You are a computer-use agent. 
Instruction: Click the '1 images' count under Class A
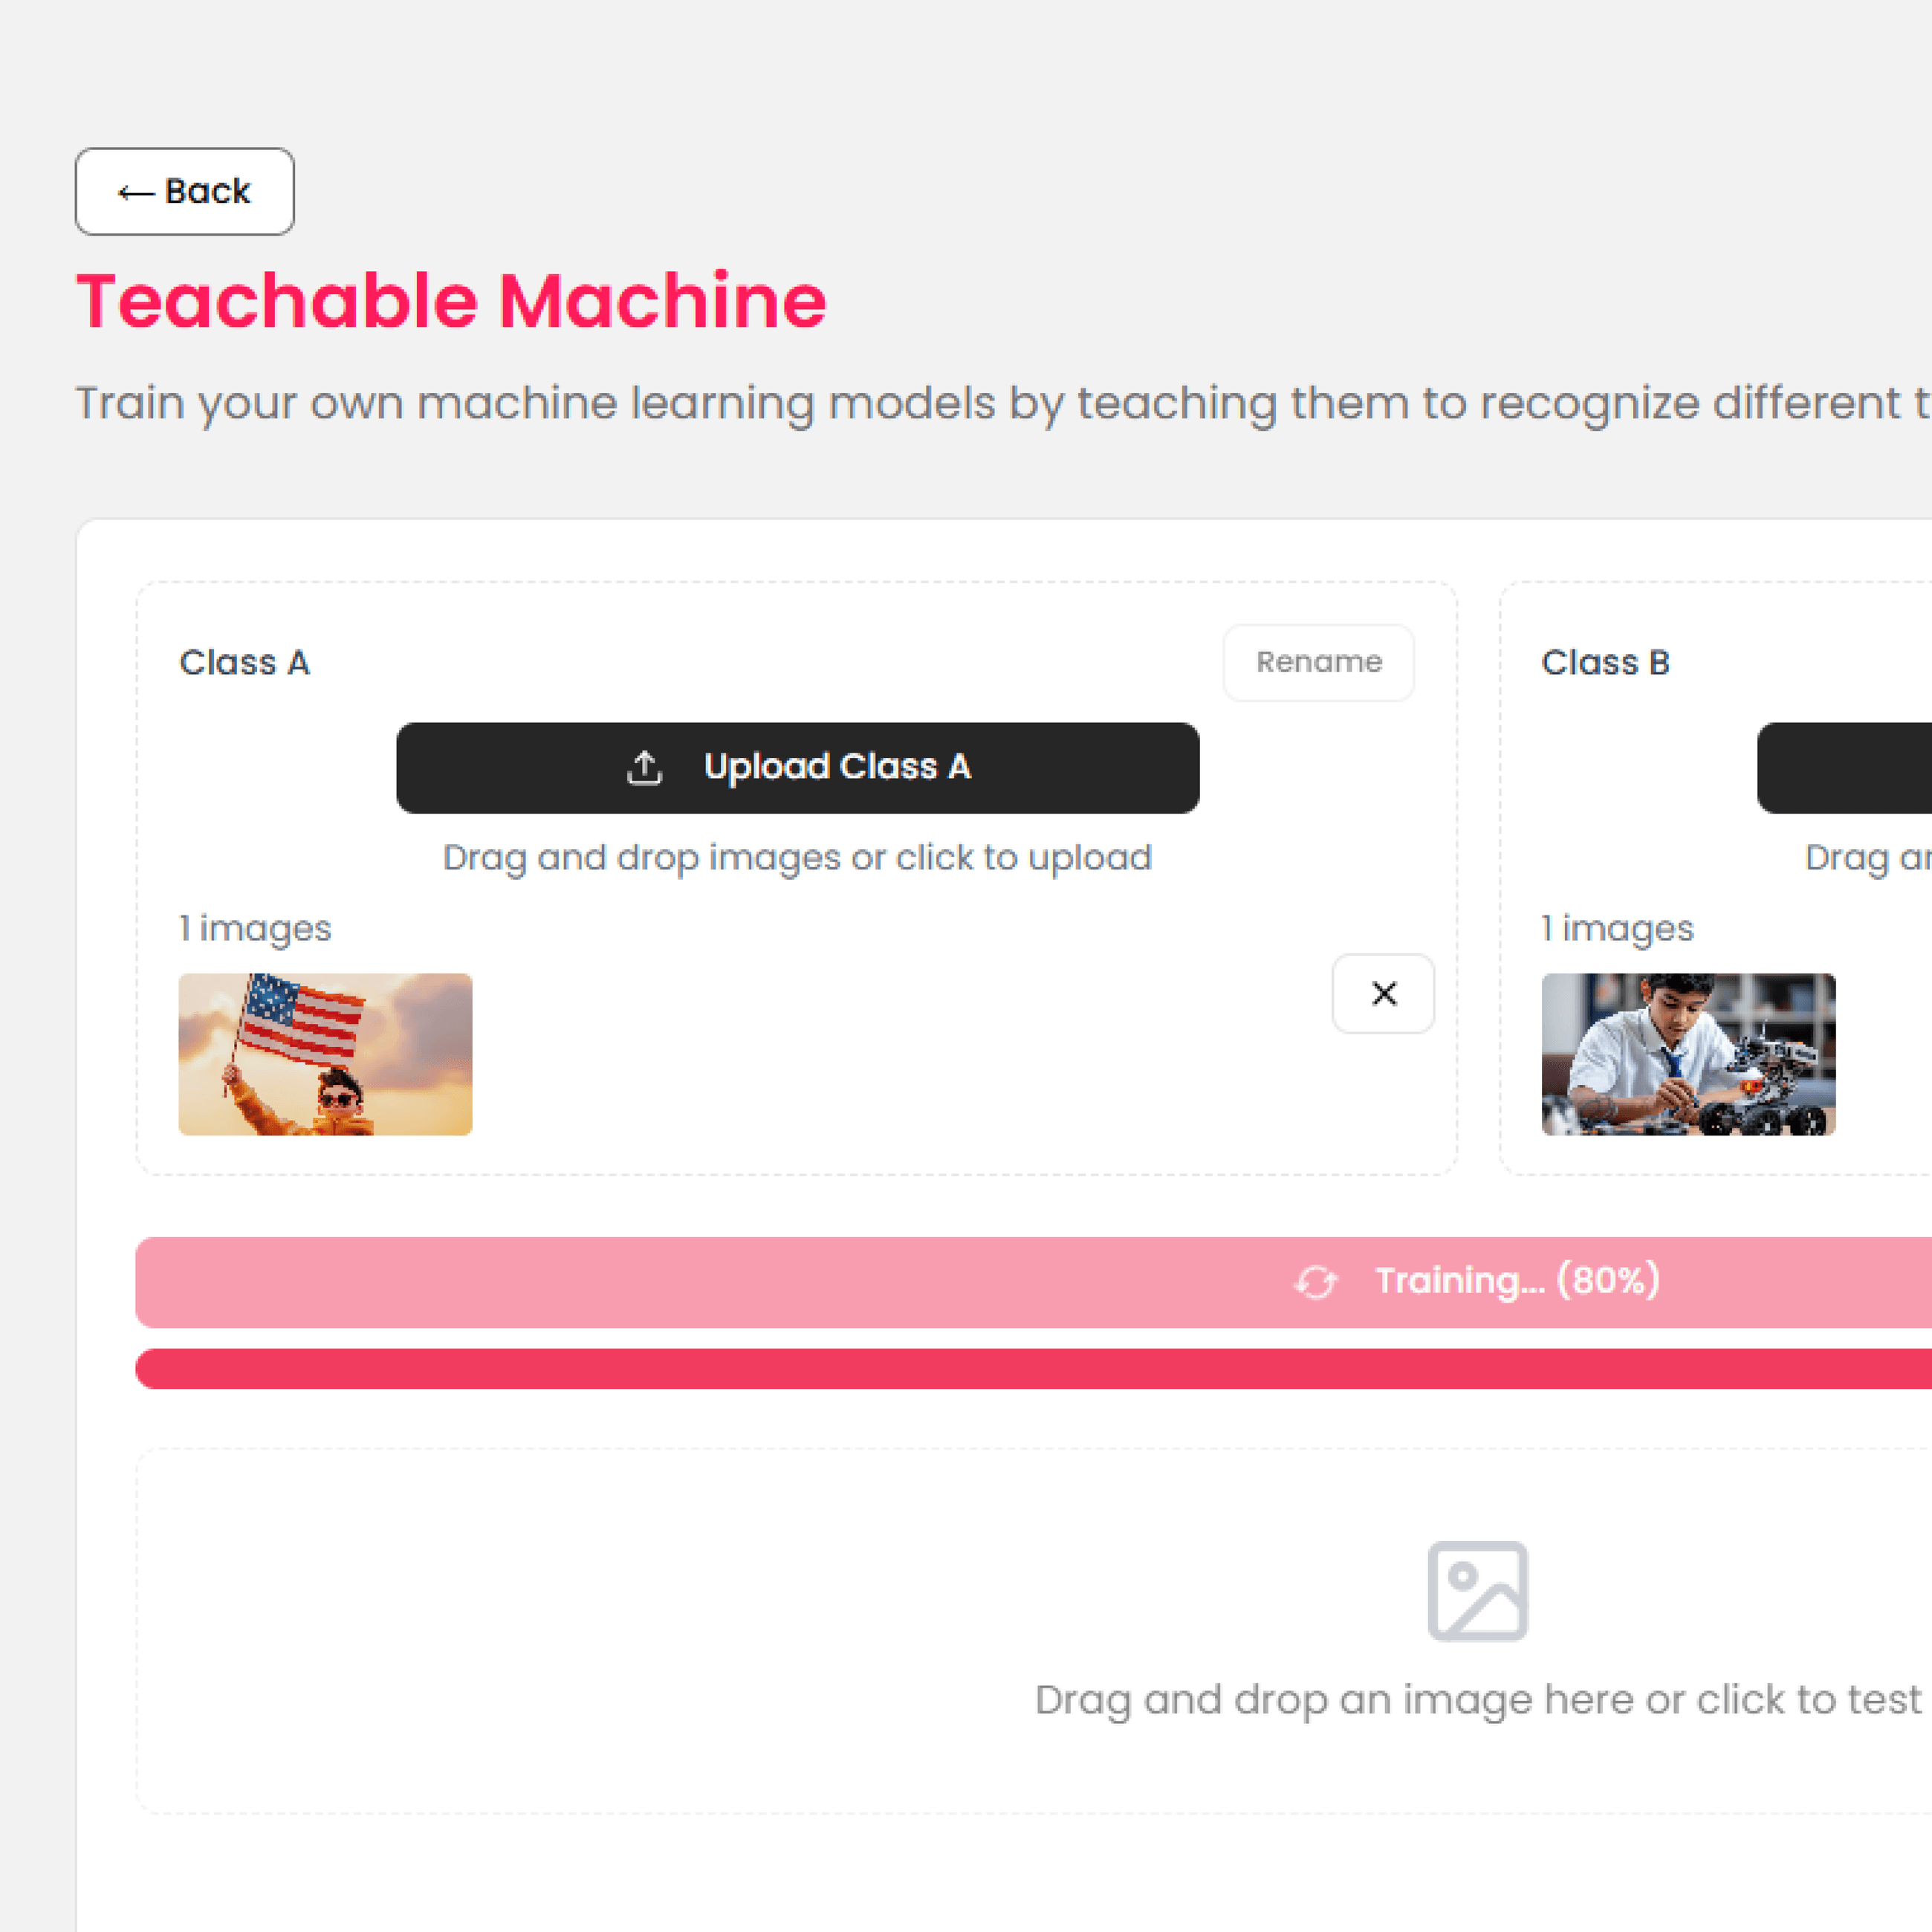[x=254, y=928]
